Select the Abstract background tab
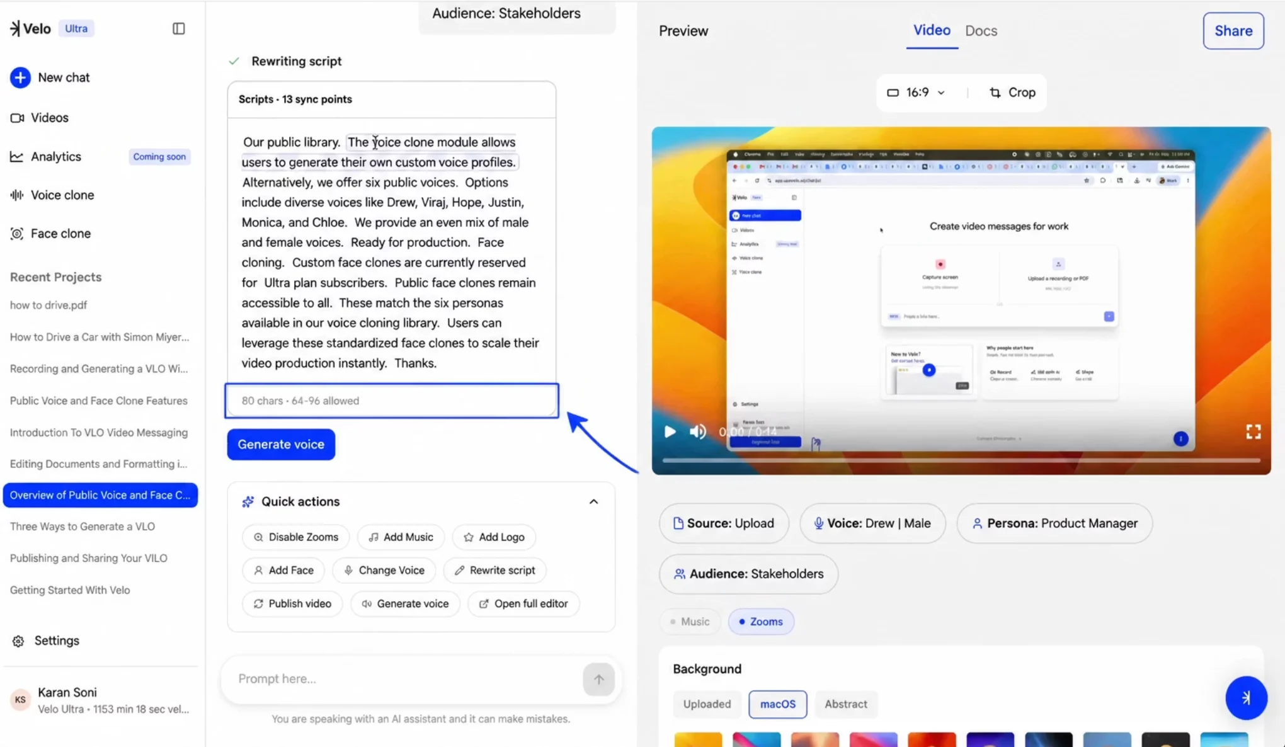The height and width of the screenshot is (747, 1285). pyautogui.click(x=845, y=704)
